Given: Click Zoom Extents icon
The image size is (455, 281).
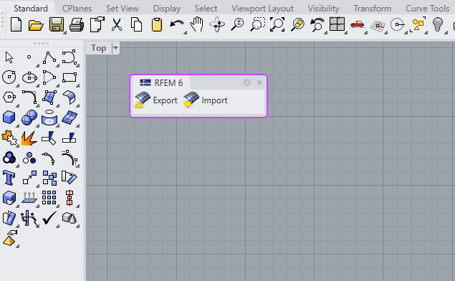Looking at the screenshot, I should coord(277,24).
